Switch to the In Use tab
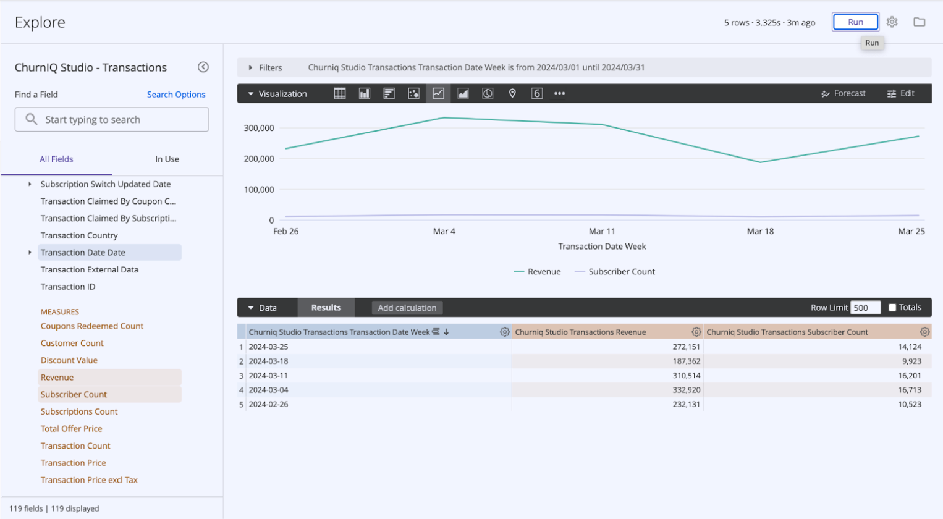Viewport: 943px width, 519px height. point(167,159)
